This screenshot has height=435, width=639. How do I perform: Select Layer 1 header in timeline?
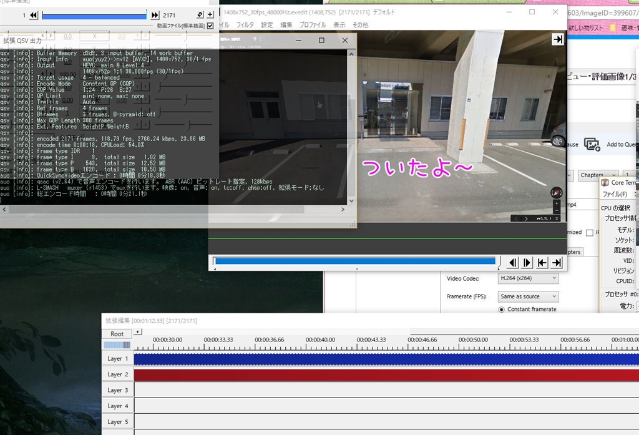pos(117,359)
